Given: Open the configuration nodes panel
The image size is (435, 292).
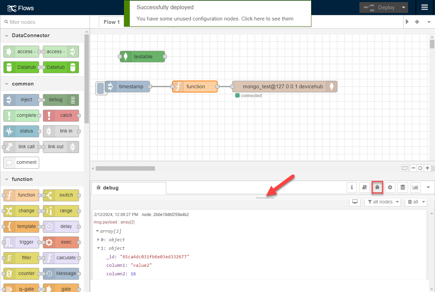Looking at the screenshot, I should (390, 187).
